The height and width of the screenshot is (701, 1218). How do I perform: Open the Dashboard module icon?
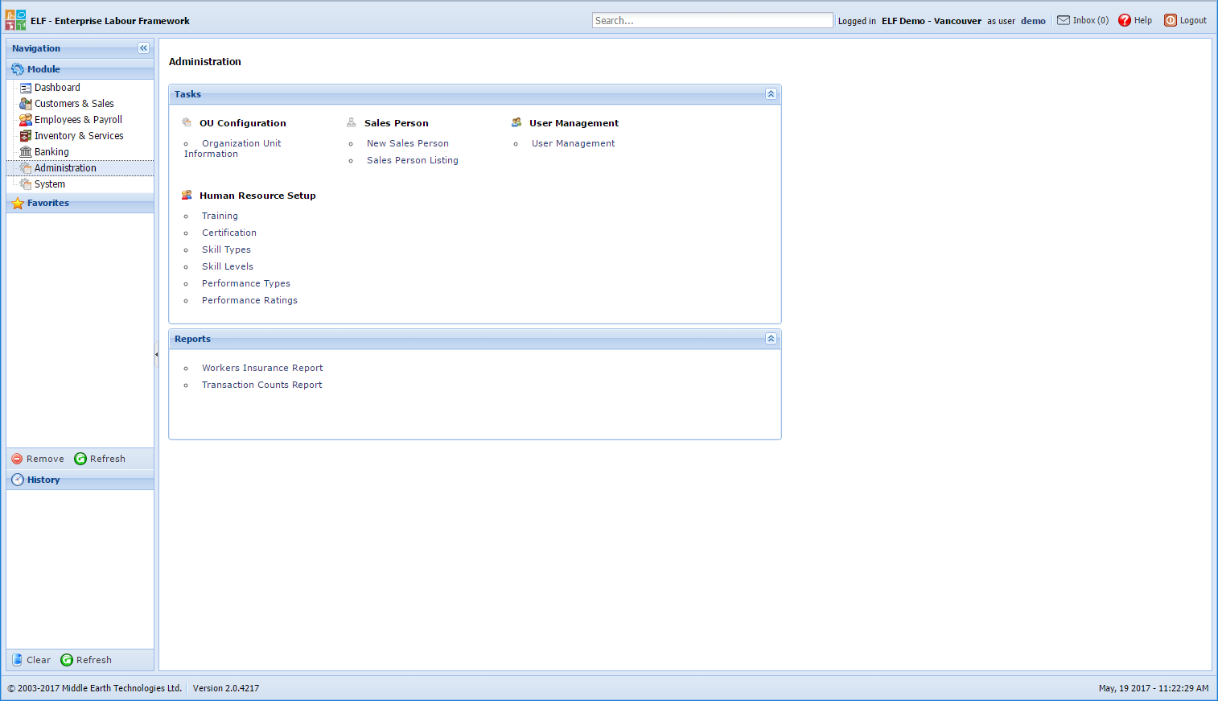[27, 87]
